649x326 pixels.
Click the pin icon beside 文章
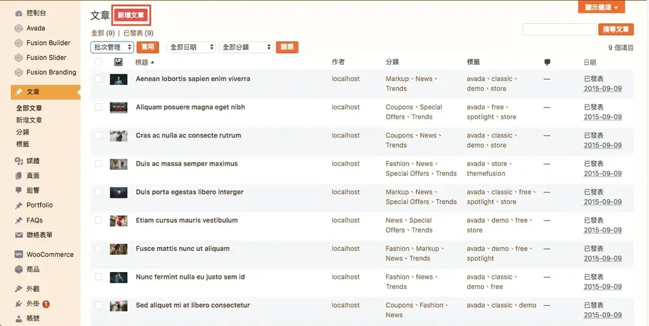pyautogui.click(x=19, y=92)
